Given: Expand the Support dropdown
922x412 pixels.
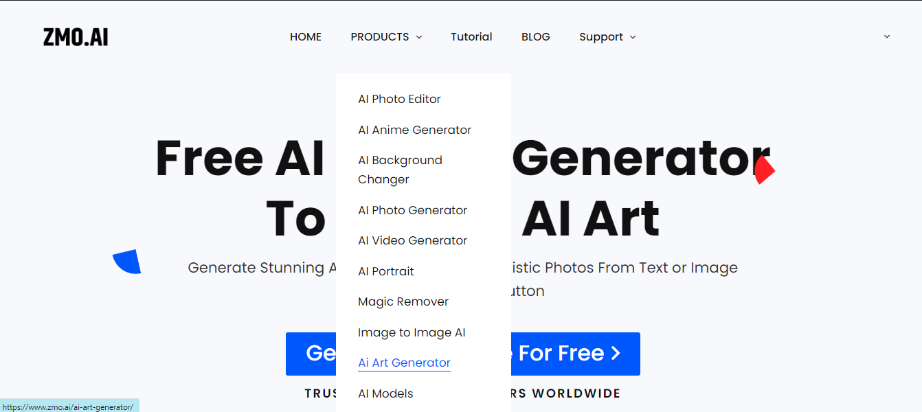Looking at the screenshot, I should click(x=607, y=37).
